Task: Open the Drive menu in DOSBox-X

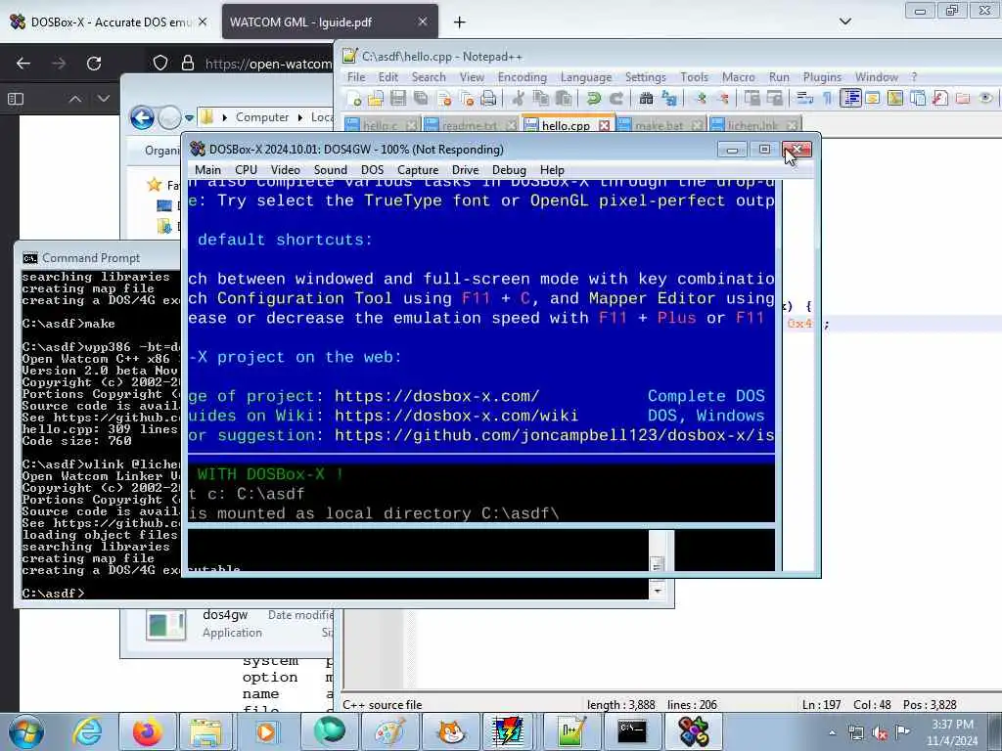Action: [465, 170]
